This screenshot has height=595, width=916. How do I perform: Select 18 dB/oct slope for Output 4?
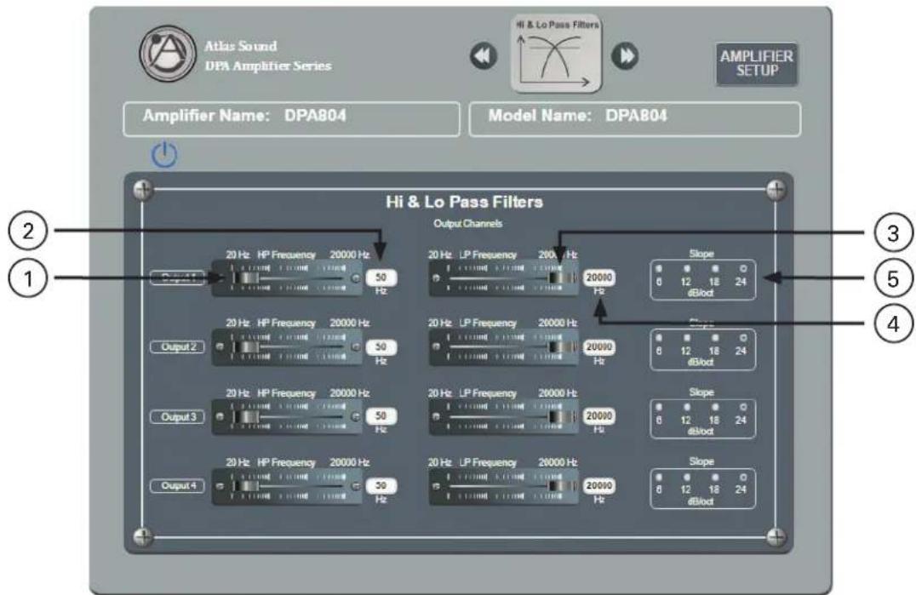pyautogui.click(x=715, y=477)
